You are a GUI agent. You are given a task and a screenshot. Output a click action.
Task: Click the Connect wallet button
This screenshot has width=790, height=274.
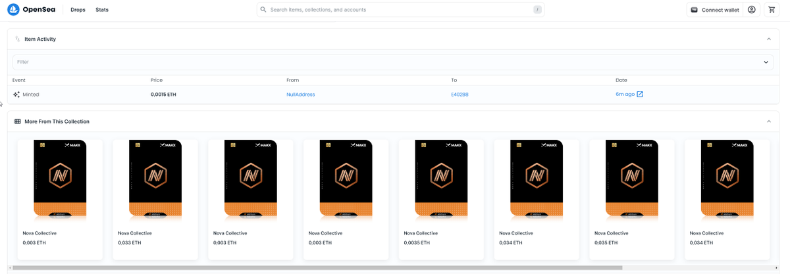tap(714, 10)
